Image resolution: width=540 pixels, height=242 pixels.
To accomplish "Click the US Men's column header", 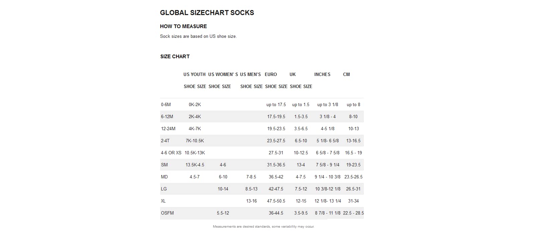I will coord(250,75).
